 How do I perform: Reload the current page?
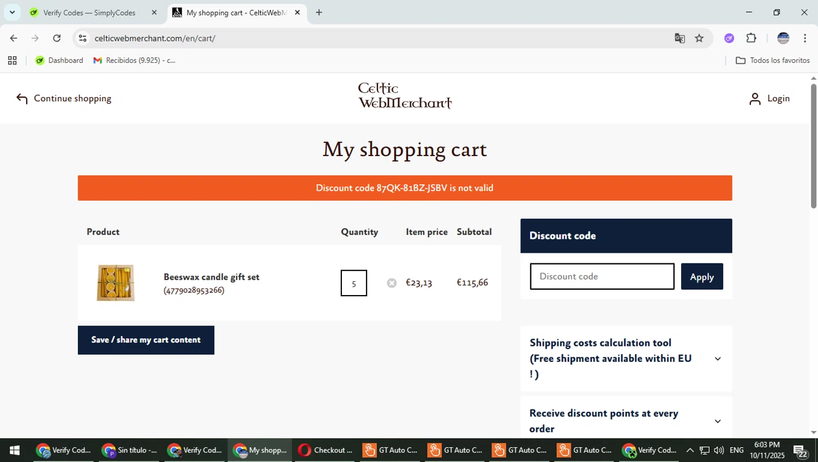57,38
